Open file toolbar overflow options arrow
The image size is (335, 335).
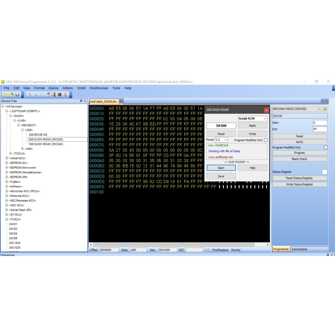tap(22, 95)
